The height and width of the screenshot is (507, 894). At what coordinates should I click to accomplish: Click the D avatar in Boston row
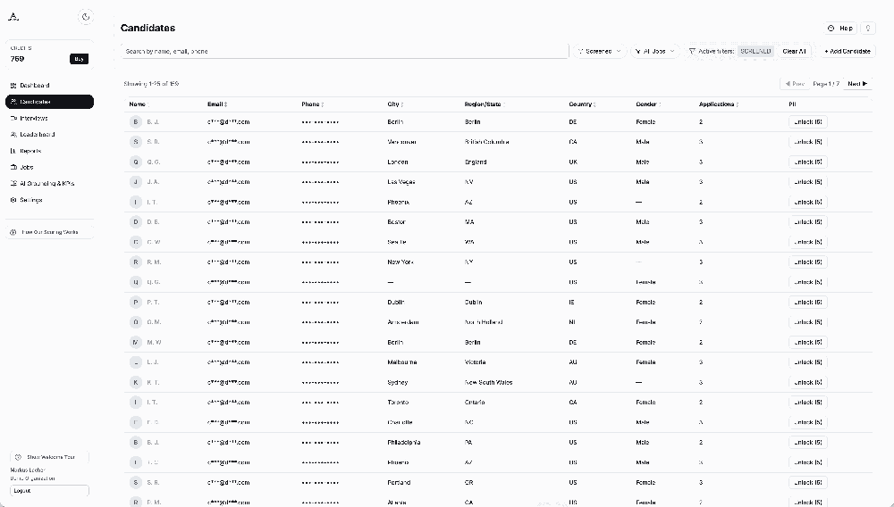pyautogui.click(x=135, y=222)
